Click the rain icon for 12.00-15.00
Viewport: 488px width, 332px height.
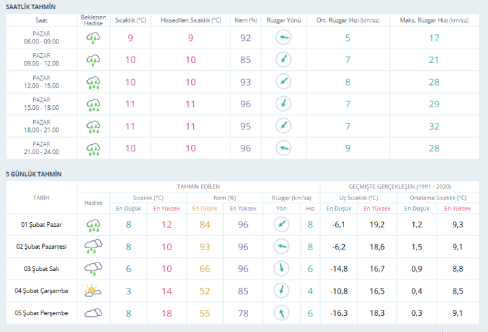(x=93, y=82)
